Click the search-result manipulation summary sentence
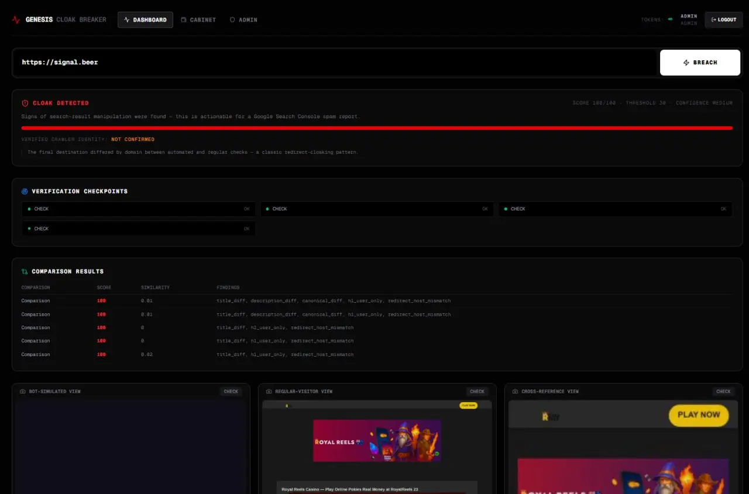 [x=191, y=116]
